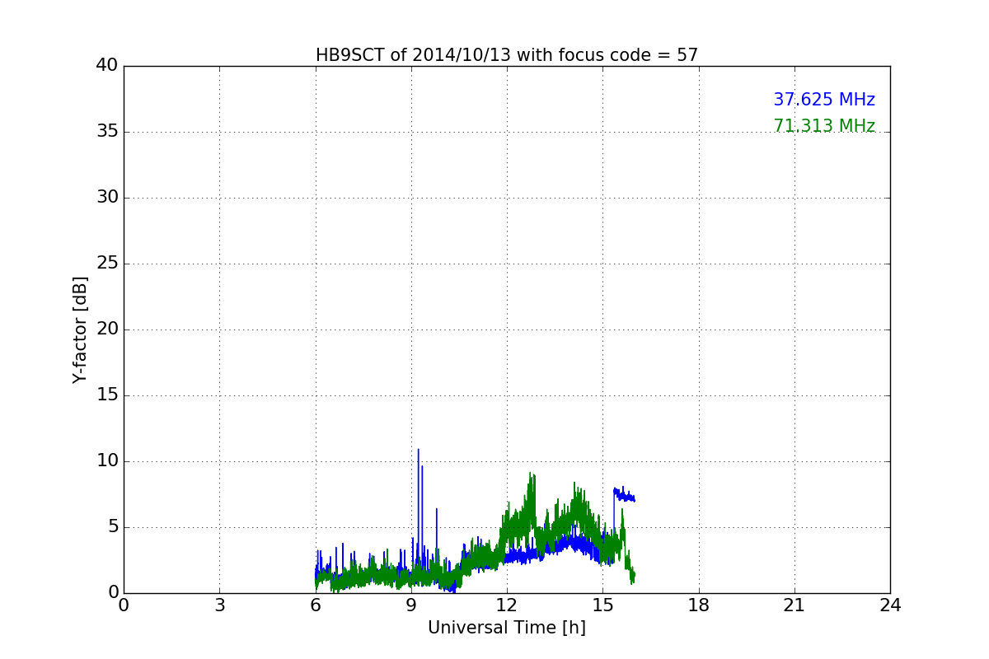The width and height of the screenshot is (989, 659).
Task: Click the y-axis tick label '35'
Action: [x=107, y=132]
